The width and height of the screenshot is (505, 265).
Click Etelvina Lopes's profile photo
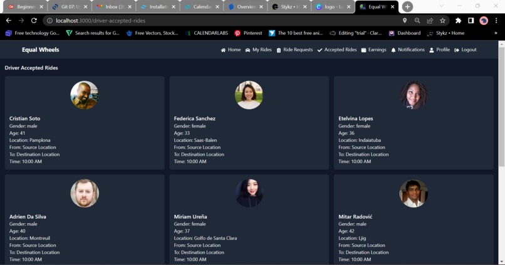pos(414,95)
